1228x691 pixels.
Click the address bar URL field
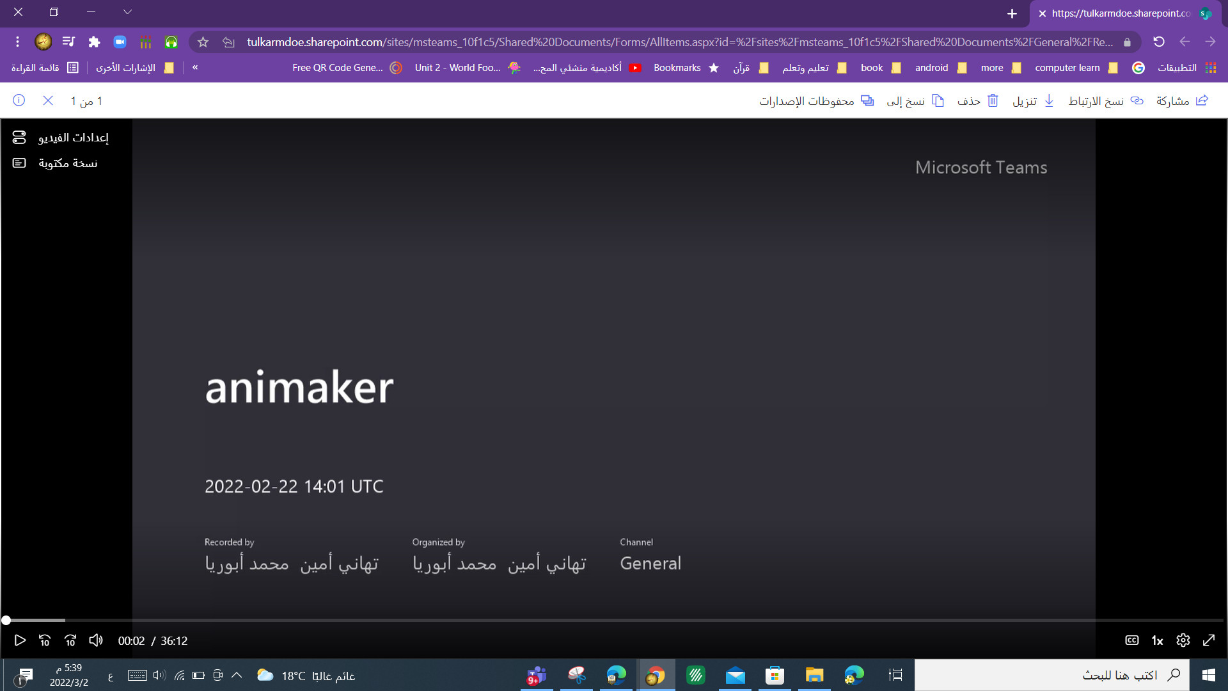(x=679, y=42)
